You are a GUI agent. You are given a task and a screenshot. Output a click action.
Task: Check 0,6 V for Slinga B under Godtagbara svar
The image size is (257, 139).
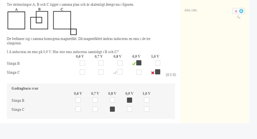(x=78, y=100)
